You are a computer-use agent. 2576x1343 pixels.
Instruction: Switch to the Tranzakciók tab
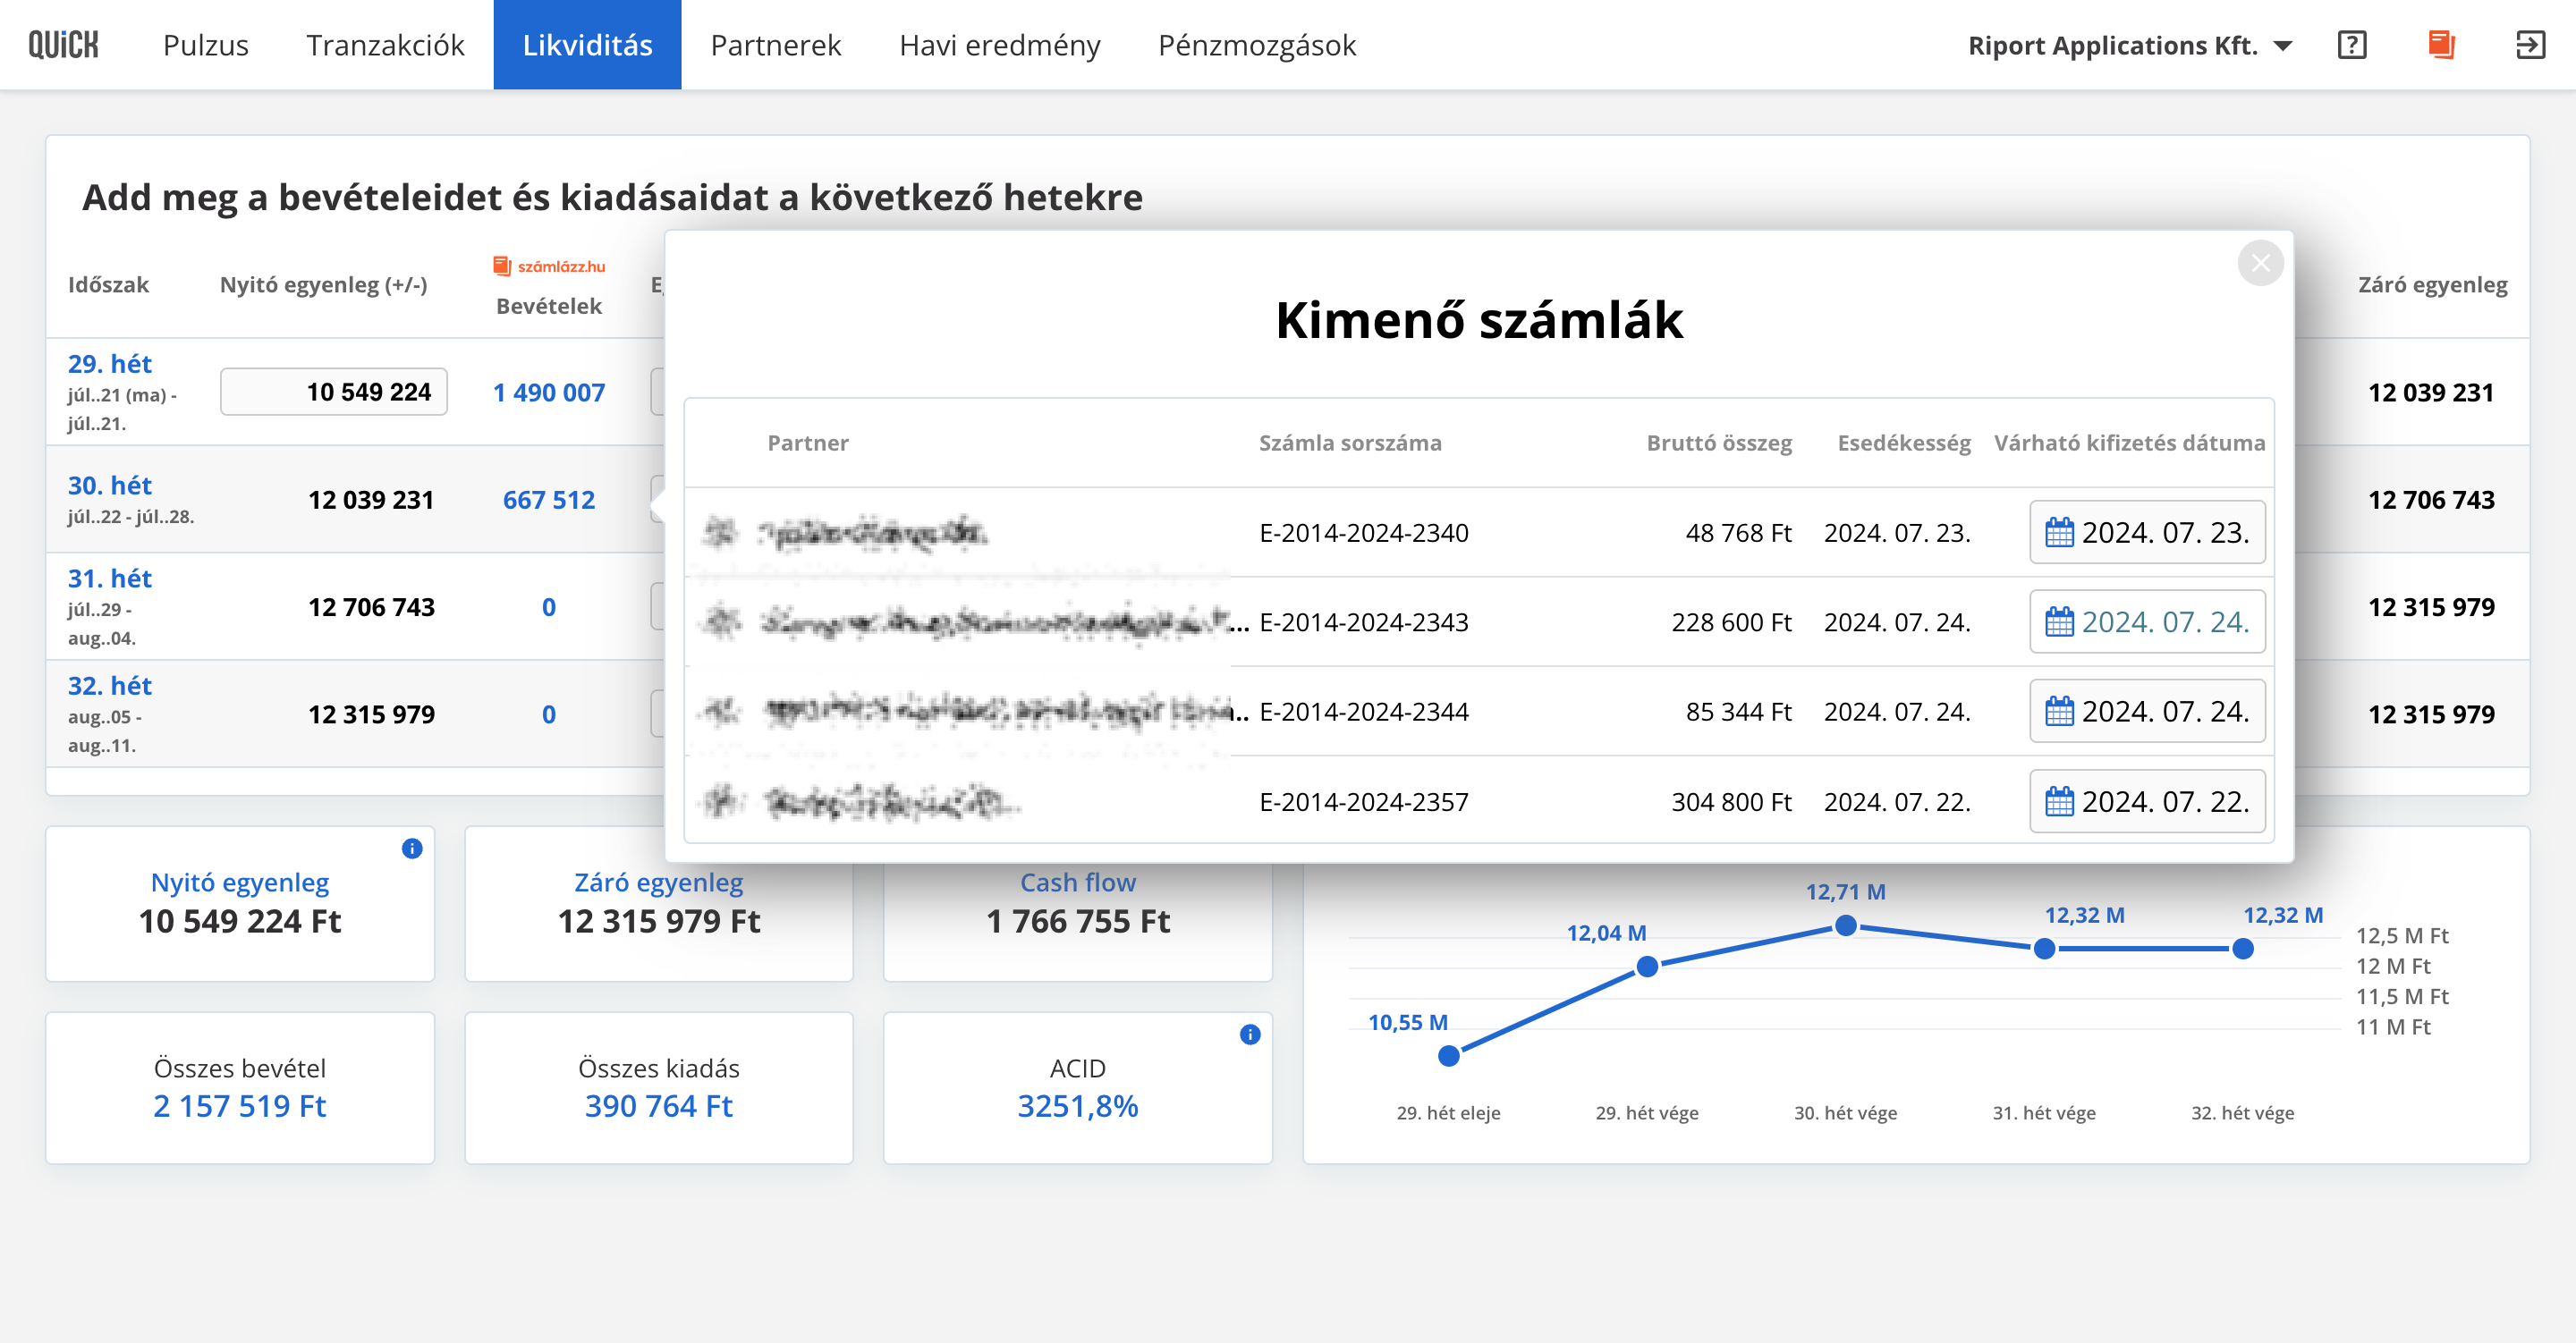(385, 45)
